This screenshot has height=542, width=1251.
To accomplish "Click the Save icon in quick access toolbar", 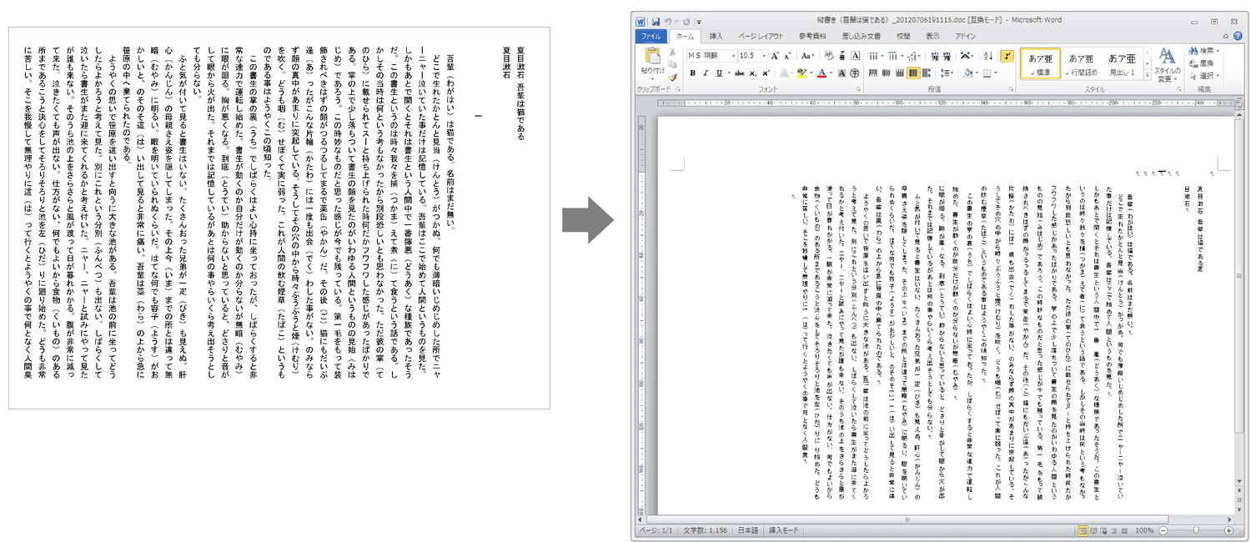I will [x=656, y=21].
